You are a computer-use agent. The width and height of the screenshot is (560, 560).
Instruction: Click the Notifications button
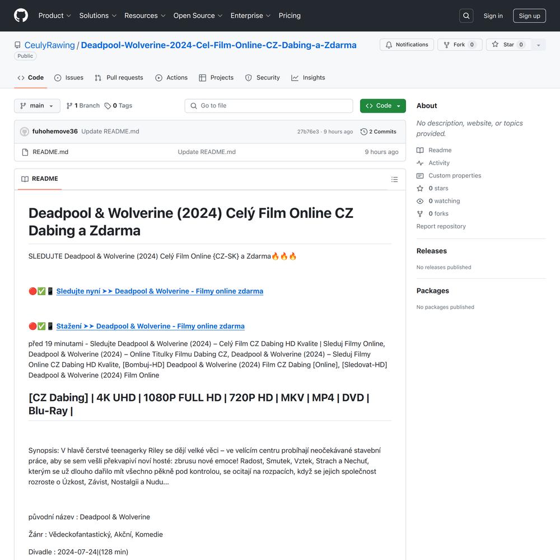pos(407,45)
